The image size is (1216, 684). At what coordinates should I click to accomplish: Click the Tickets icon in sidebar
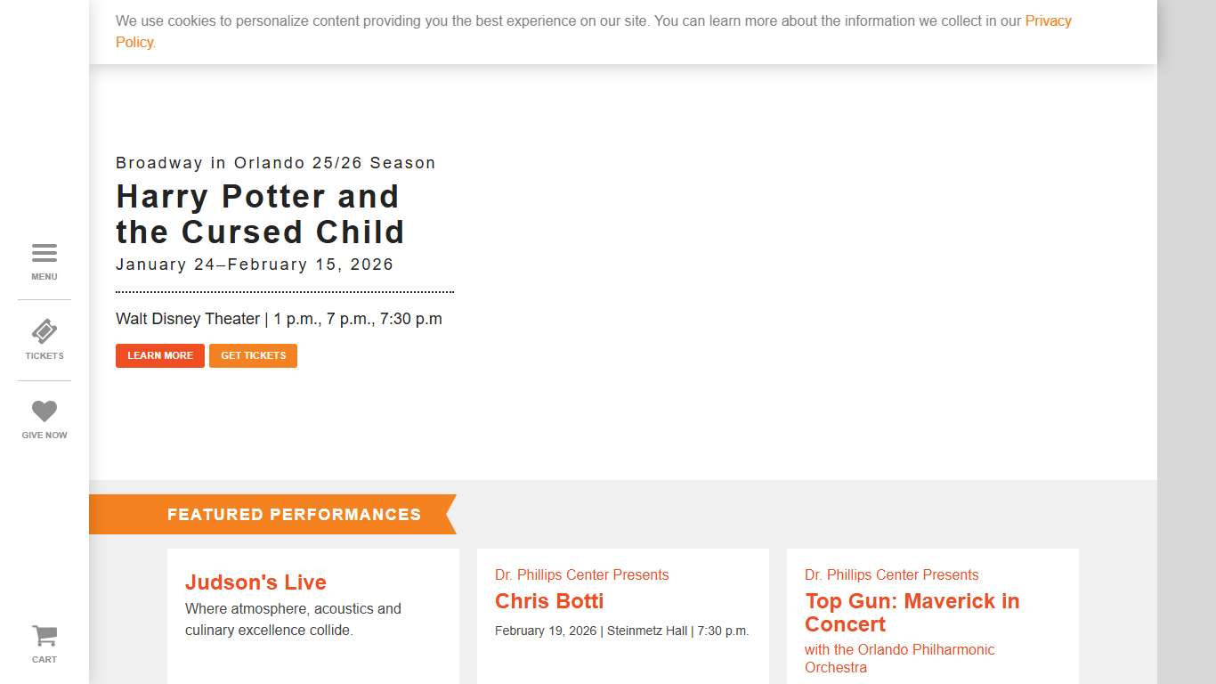45,332
